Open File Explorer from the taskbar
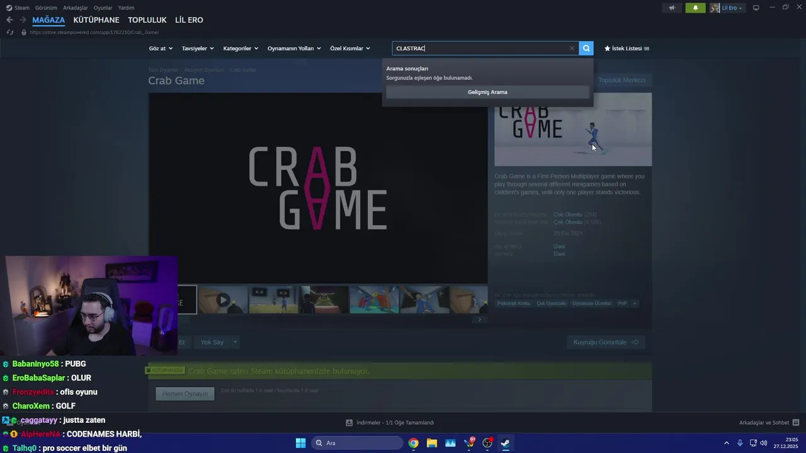 pyautogui.click(x=432, y=443)
